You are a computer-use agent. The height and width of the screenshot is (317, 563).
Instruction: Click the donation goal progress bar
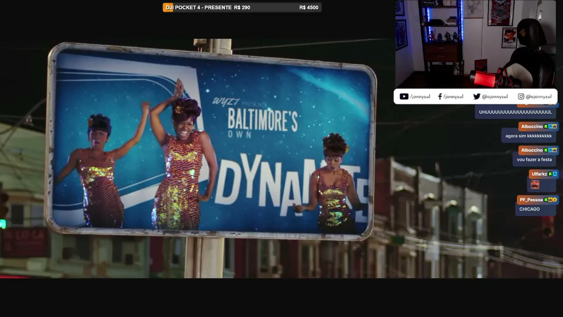(242, 7)
